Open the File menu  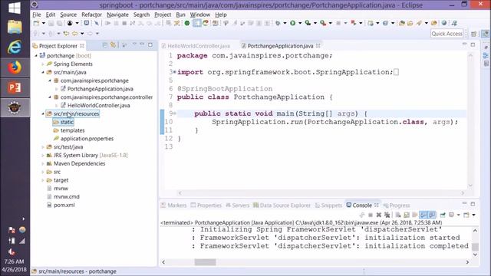tap(36, 15)
